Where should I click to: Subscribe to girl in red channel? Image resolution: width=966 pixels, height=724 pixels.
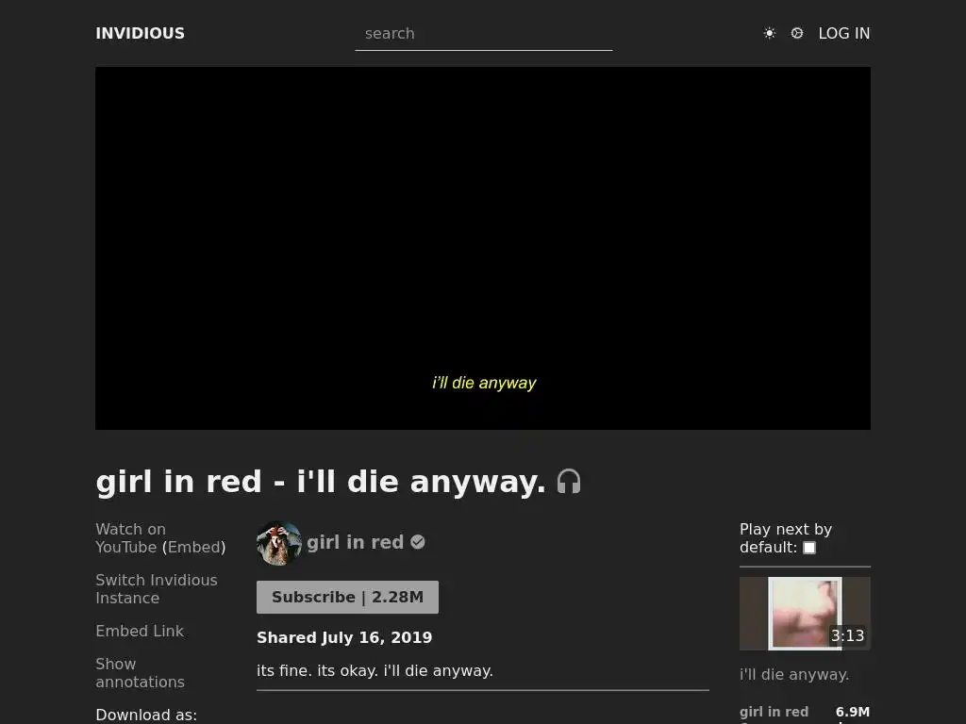point(347,597)
